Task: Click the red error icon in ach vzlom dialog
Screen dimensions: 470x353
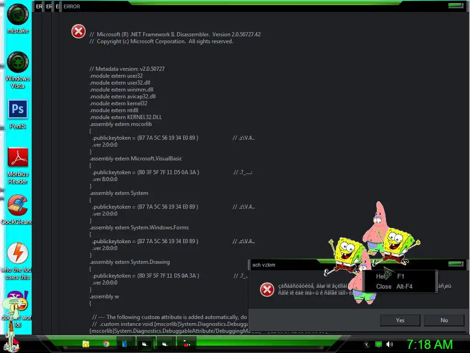Action: pyautogui.click(x=267, y=290)
